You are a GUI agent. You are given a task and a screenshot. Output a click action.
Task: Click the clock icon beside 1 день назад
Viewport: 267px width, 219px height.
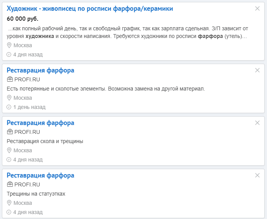tap(9, 107)
